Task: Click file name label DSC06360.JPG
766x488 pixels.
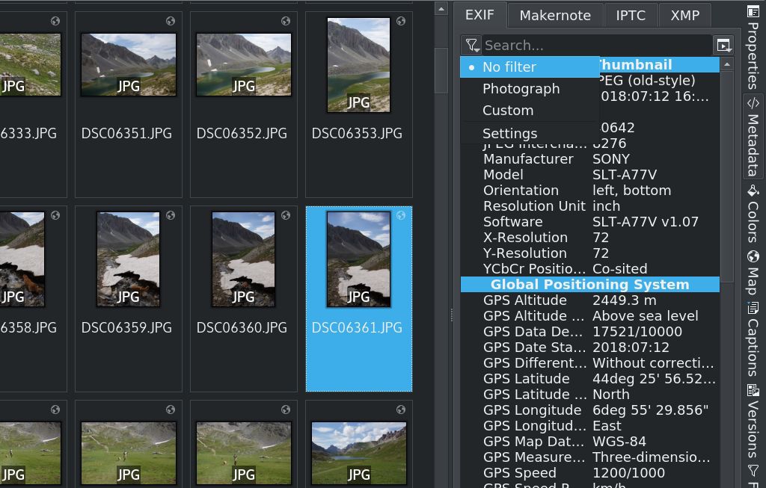Action: point(242,327)
